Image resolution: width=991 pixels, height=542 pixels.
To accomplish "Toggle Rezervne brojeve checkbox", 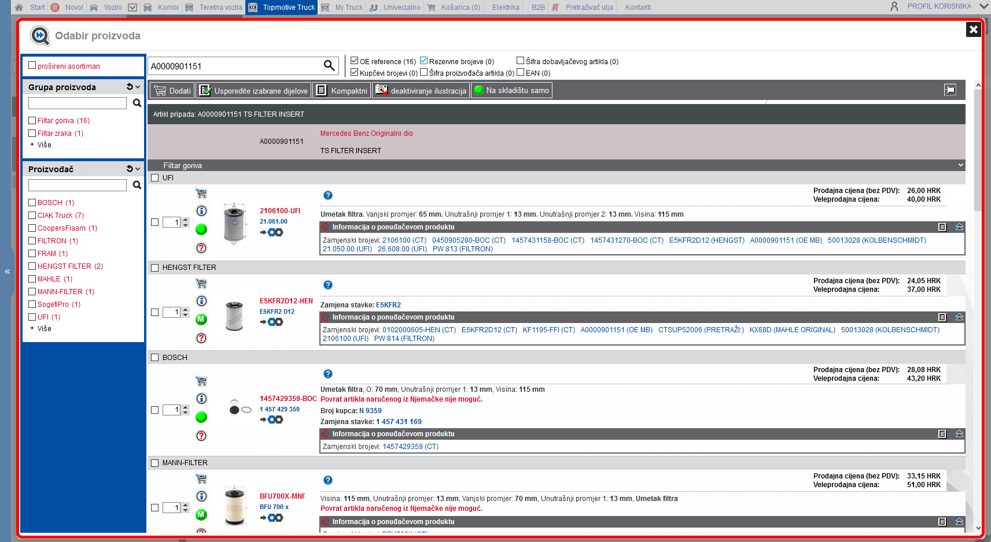I will click(x=424, y=61).
